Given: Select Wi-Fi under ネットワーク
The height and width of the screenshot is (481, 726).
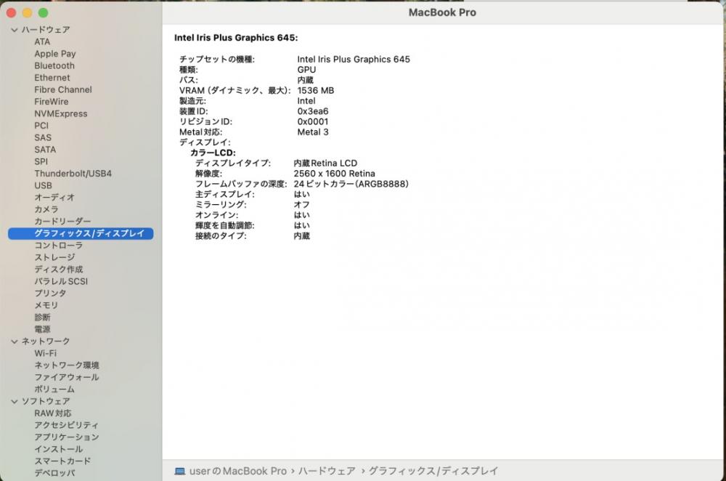Looking at the screenshot, I should tap(45, 354).
